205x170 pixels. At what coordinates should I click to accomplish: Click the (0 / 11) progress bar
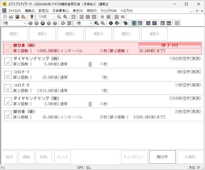click(170, 45)
